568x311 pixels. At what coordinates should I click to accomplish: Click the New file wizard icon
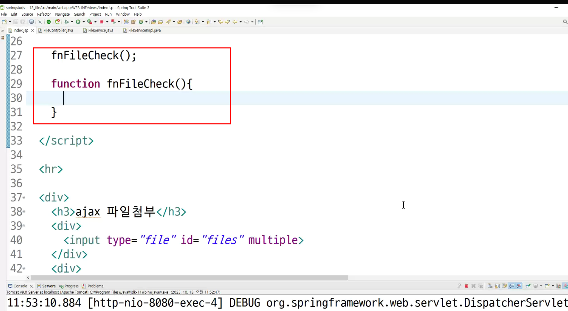point(4,22)
